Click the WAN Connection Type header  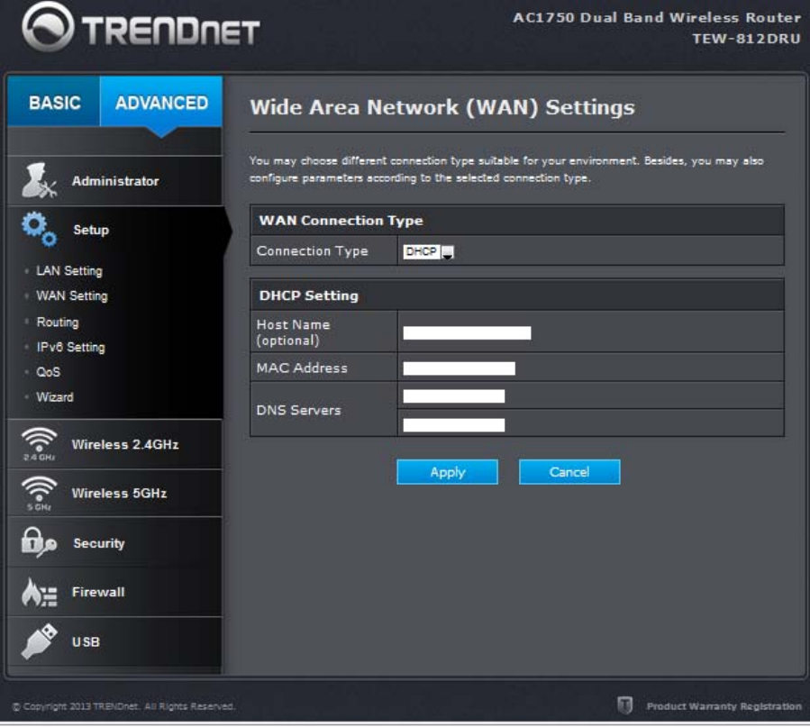(341, 221)
